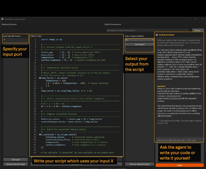Image resolution: width=206 pixels, height=169 pixels.
Task: Click Remove Selected Output
Action: 140,164
